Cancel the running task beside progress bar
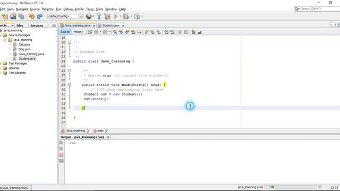340x191 pixels. (x=320, y=187)
